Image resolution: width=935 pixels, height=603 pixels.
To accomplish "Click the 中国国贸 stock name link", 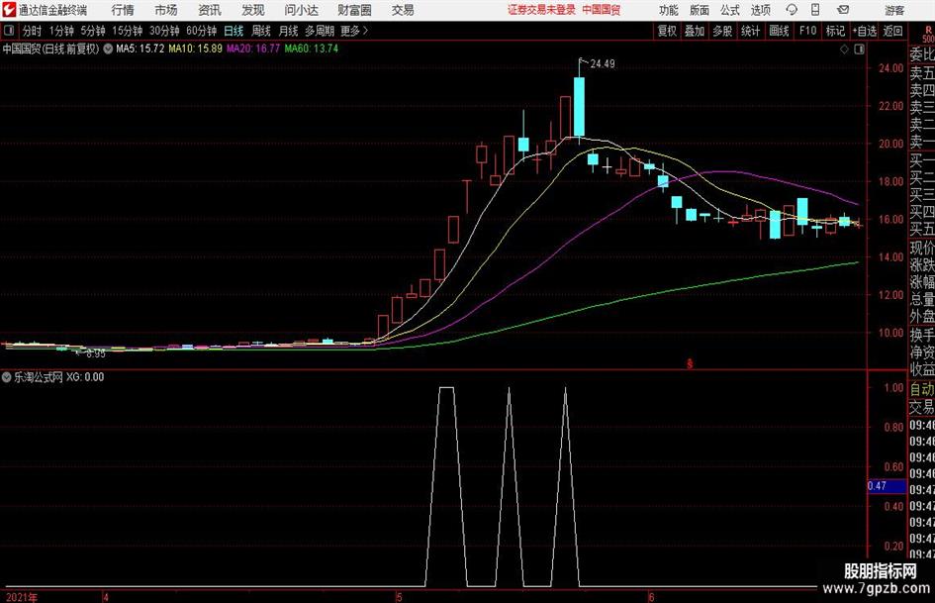I will pyautogui.click(x=602, y=10).
